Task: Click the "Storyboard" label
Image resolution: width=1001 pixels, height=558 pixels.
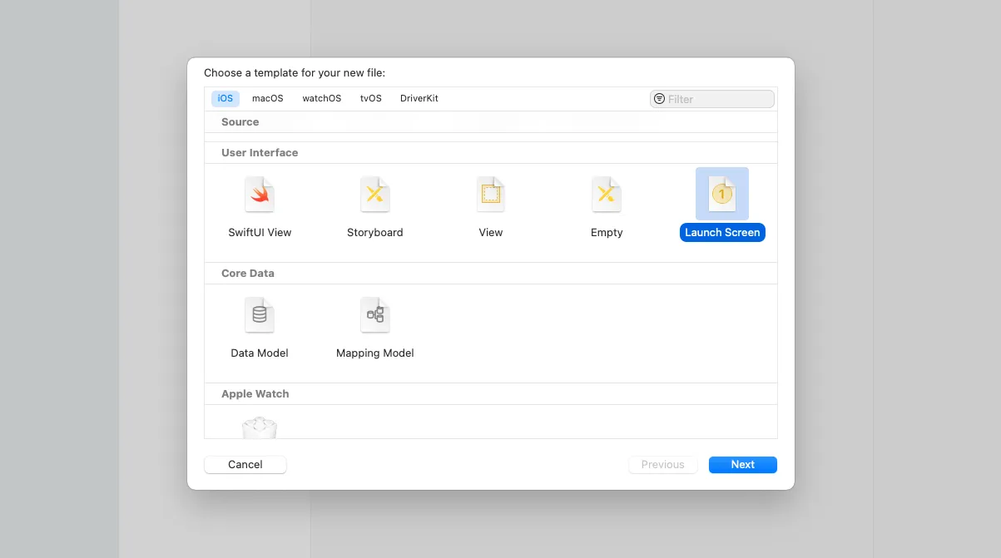Action: pos(374,233)
